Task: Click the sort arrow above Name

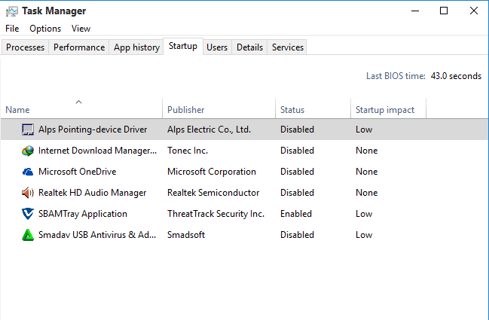Action: (x=79, y=102)
